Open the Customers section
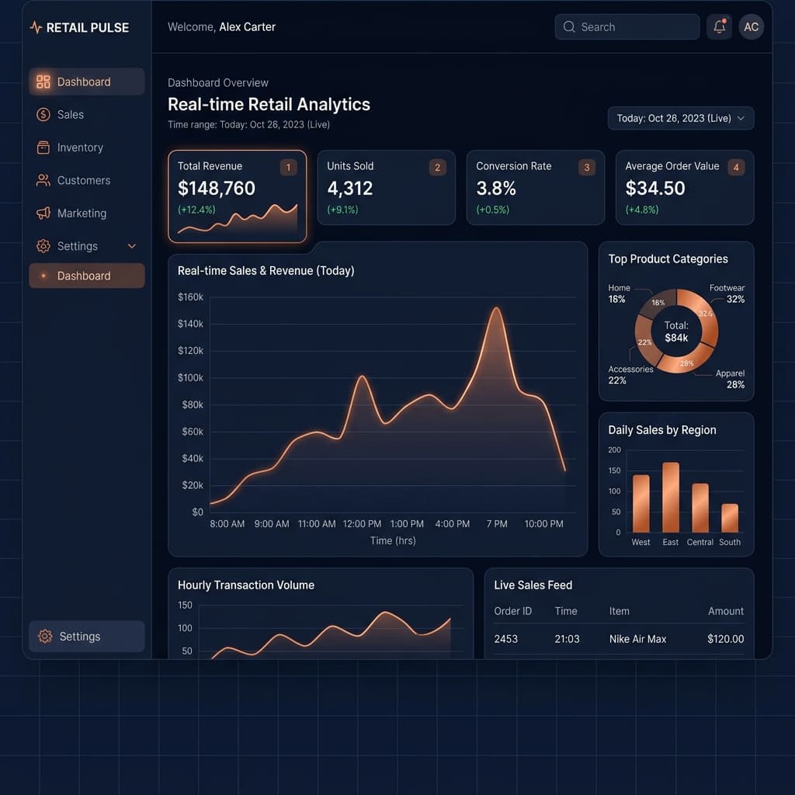 tap(87, 180)
